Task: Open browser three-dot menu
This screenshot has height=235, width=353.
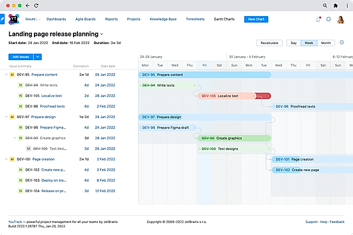Action: (x=347, y=5)
